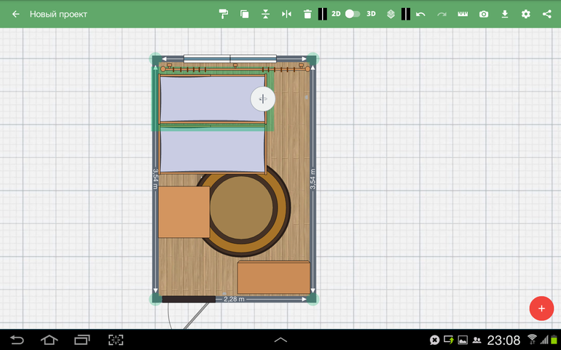Screen dimensions: 561x350
Task: Expand the Android navigation bar chevron
Action: pos(280,340)
